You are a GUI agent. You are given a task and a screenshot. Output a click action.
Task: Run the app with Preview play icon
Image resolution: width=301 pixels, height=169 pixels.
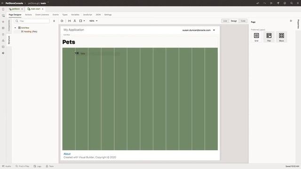[271, 3]
